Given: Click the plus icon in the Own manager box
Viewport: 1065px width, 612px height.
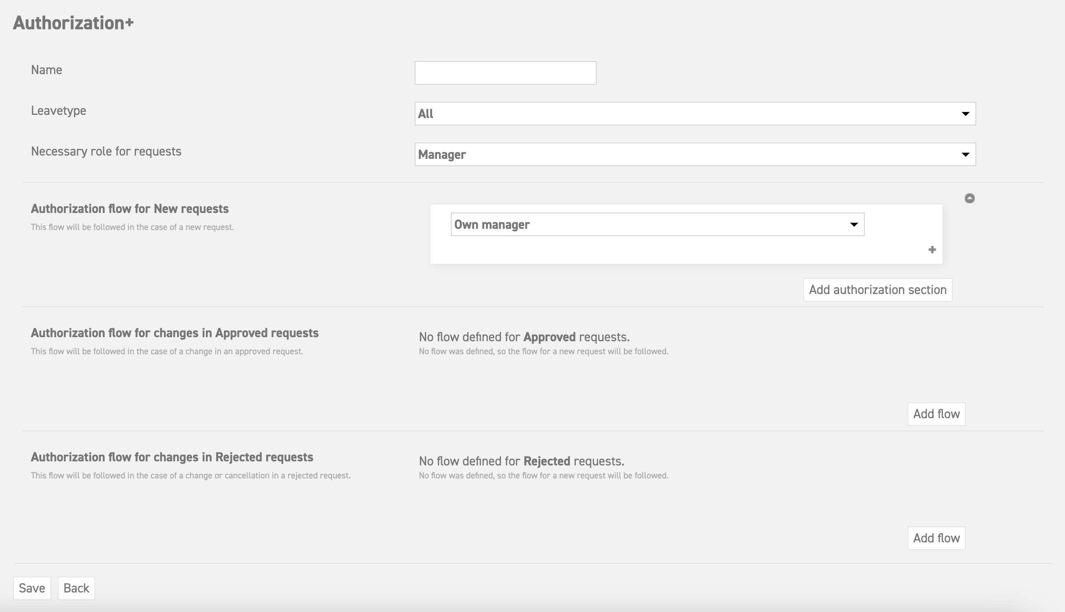Looking at the screenshot, I should (x=932, y=250).
